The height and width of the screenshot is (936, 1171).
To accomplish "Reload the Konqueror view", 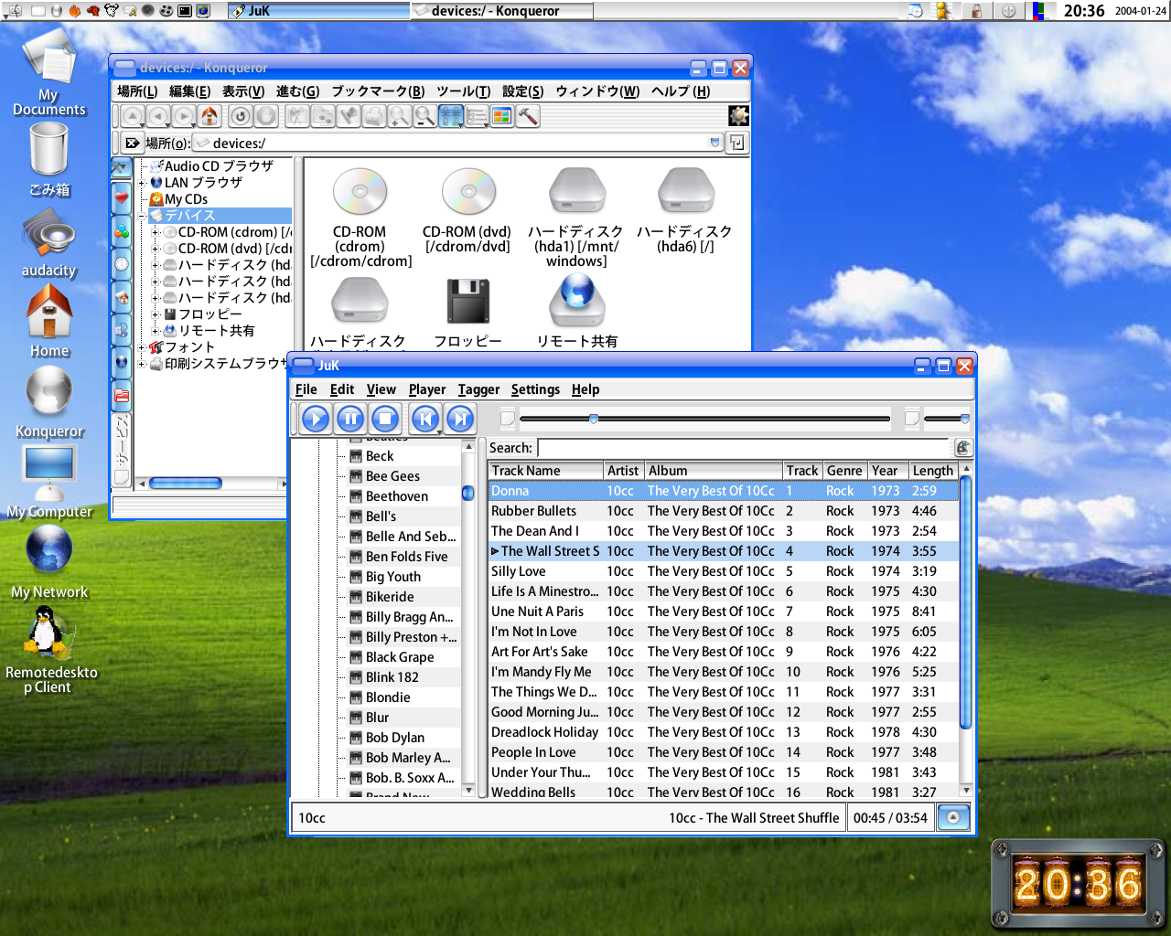I will click(x=241, y=116).
